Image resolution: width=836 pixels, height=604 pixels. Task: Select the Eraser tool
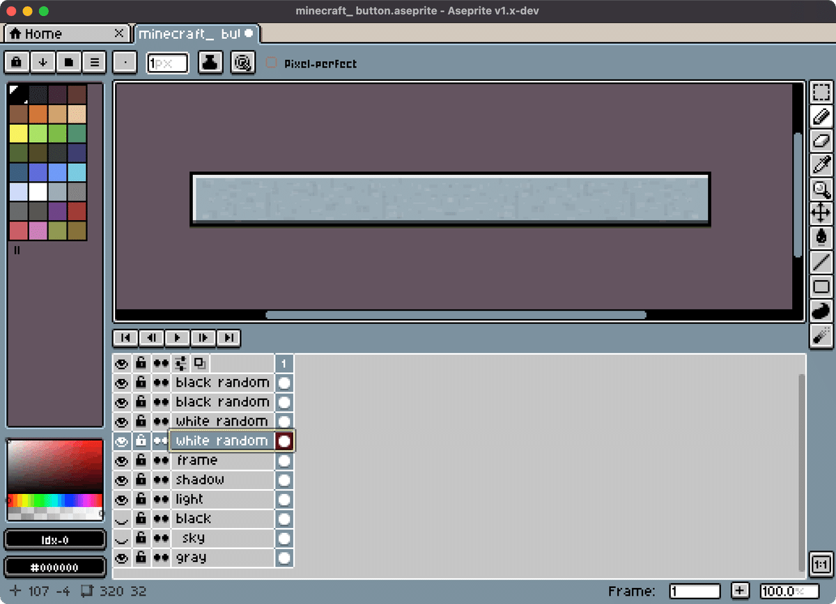coord(821,140)
